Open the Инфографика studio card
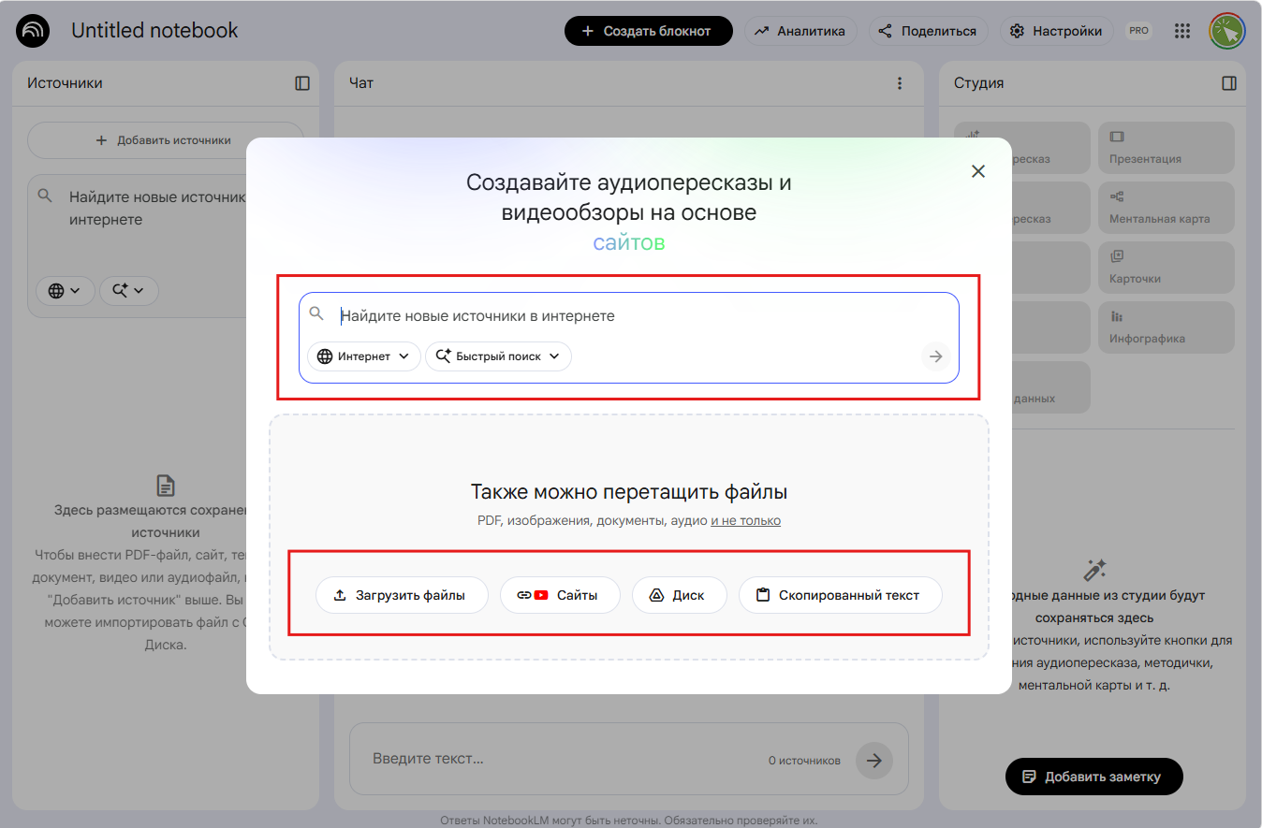 (x=1166, y=327)
